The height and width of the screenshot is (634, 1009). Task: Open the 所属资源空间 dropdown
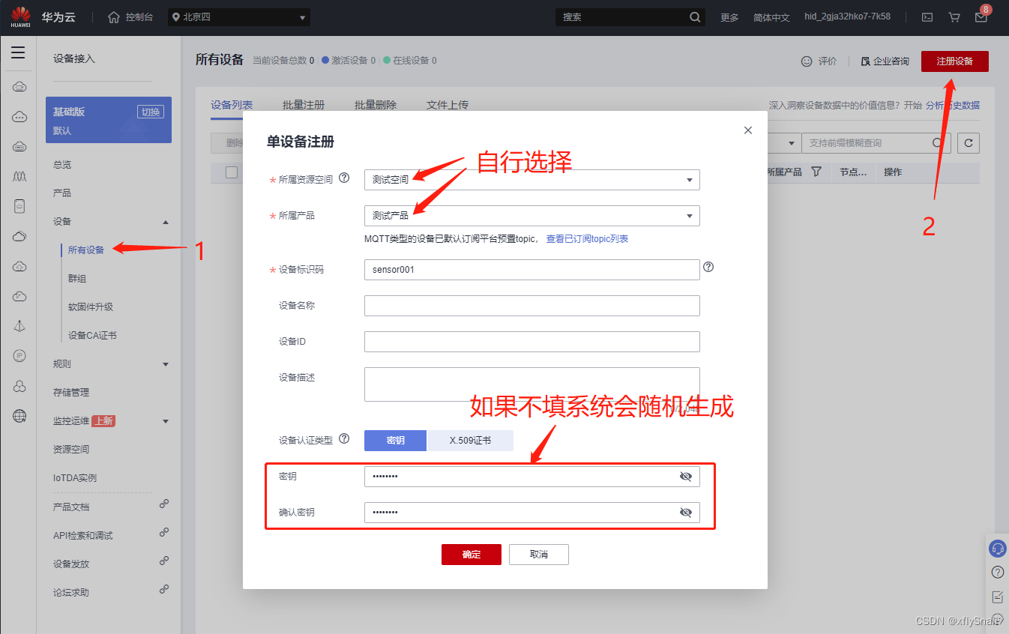(x=532, y=180)
